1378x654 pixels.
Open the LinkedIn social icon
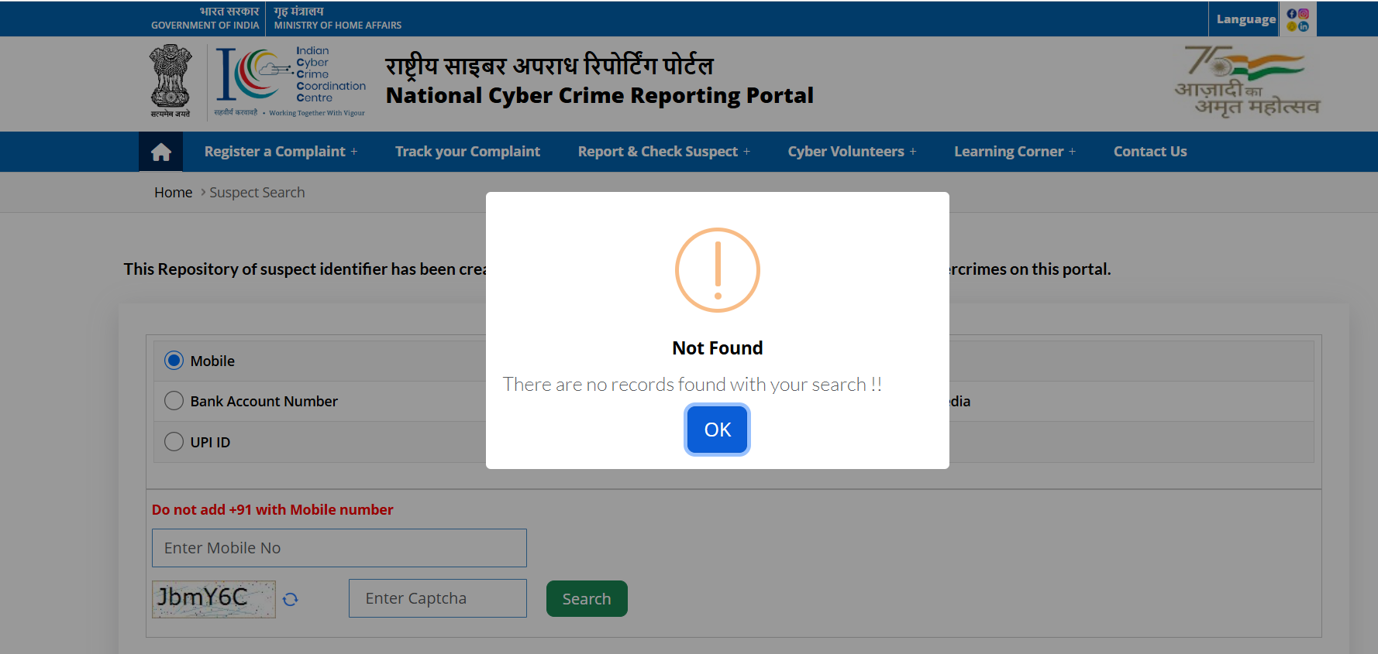coord(1304,26)
